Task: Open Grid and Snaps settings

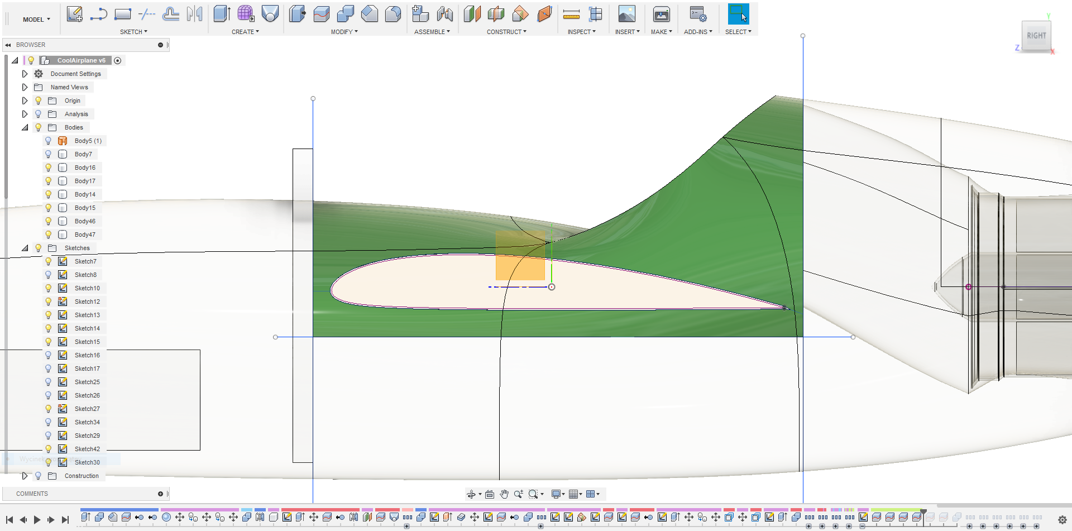Action: coord(573,494)
